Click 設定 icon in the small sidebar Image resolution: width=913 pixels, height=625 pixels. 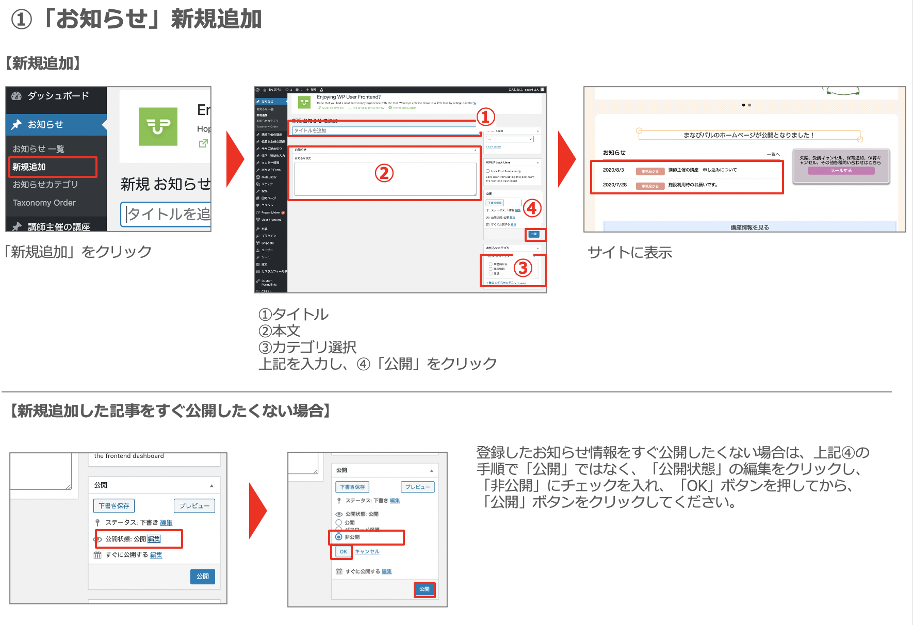point(258,265)
